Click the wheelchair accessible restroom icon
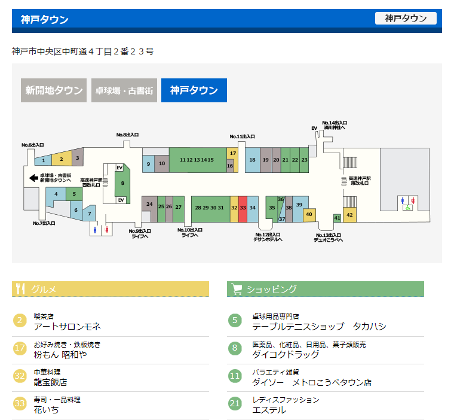 click(408, 208)
